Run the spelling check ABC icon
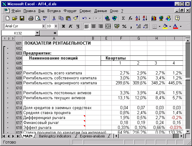The height and width of the screenshot is (146, 192). click(x=45, y=18)
